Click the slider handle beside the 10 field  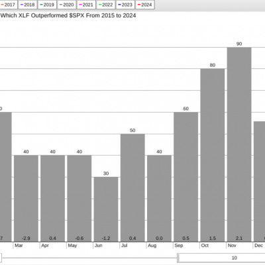178,258
